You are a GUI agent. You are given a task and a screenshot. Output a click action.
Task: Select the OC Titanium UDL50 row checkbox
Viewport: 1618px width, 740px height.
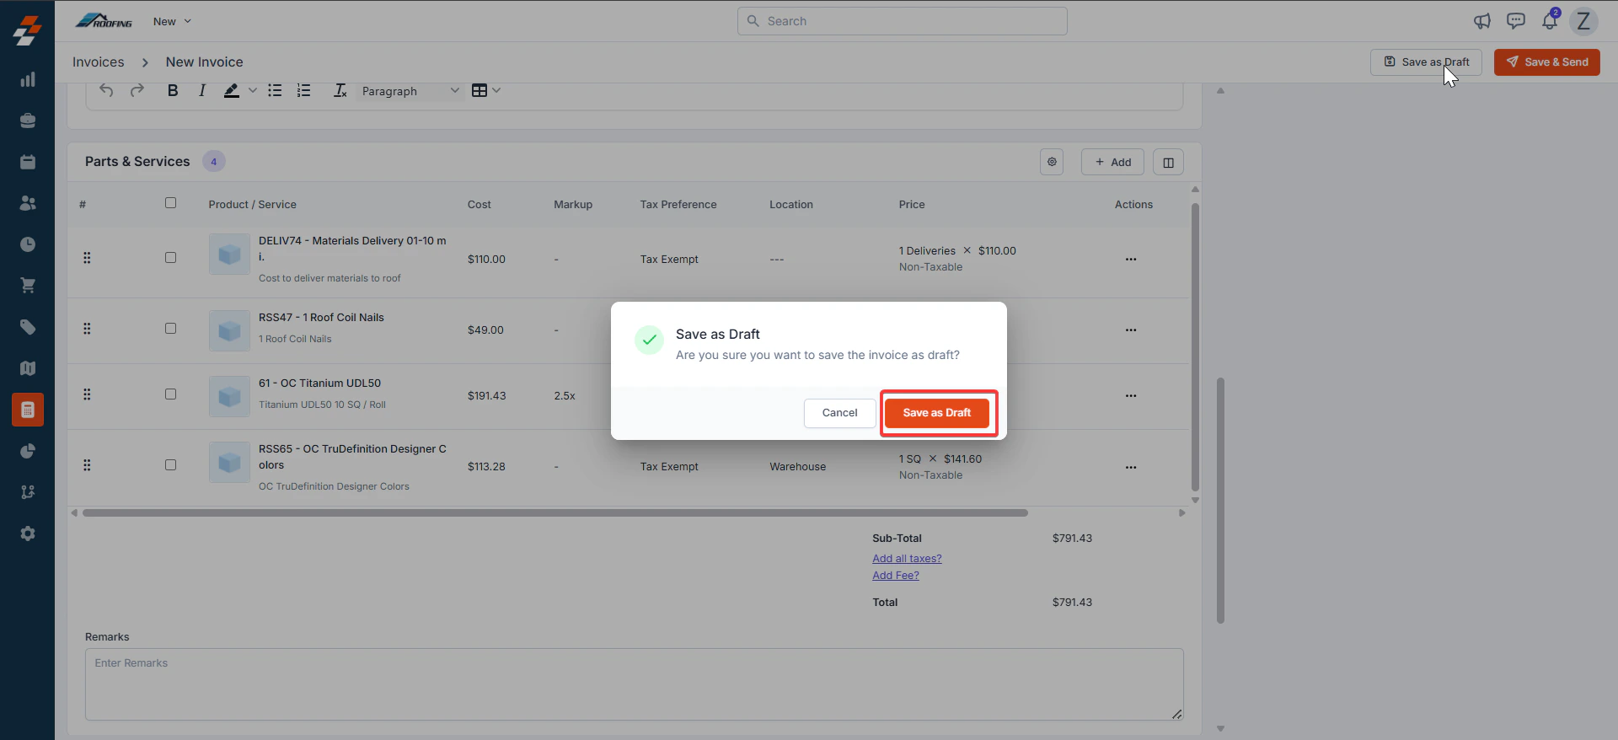click(x=171, y=394)
